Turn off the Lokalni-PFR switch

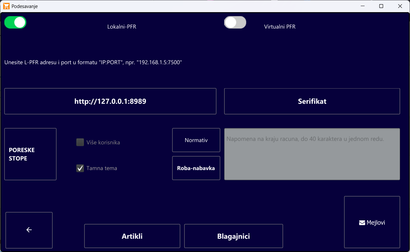pyautogui.click(x=15, y=22)
